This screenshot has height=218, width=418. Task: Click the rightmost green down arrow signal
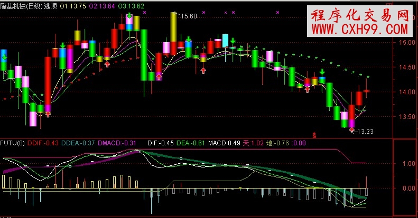[x=322, y=72]
